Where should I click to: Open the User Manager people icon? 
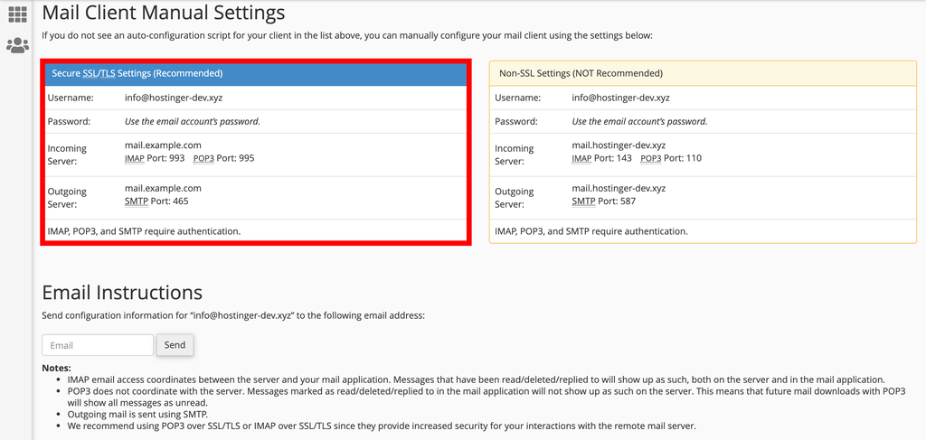click(x=17, y=45)
